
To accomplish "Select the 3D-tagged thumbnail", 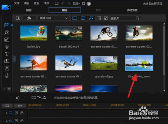I will tap(34, 89).
